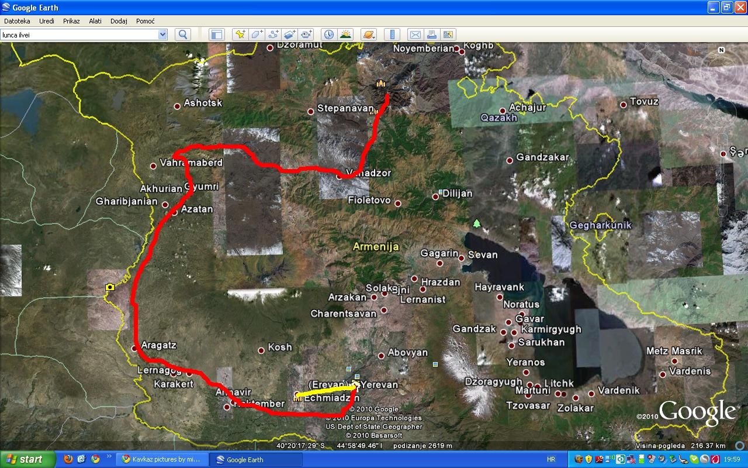
Task: Open the Pomoć menu
Action: click(146, 21)
